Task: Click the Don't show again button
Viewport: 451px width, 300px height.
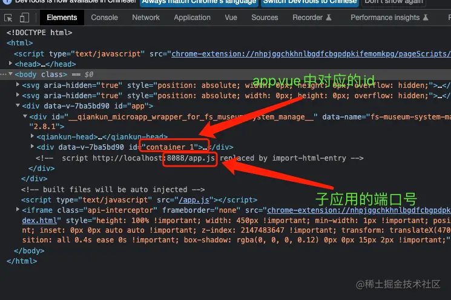Action: click(x=393, y=2)
